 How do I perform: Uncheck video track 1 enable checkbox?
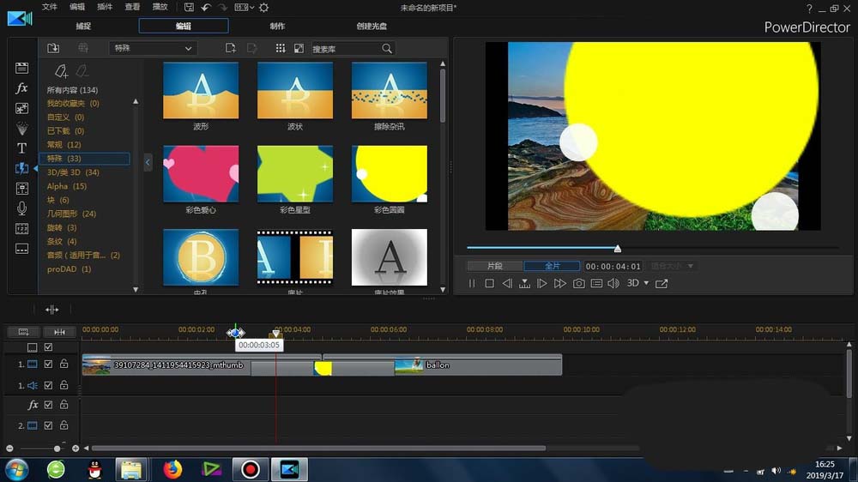(49, 365)
